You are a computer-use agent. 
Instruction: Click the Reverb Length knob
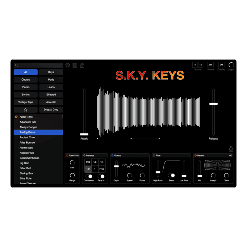tap(213, 175)
